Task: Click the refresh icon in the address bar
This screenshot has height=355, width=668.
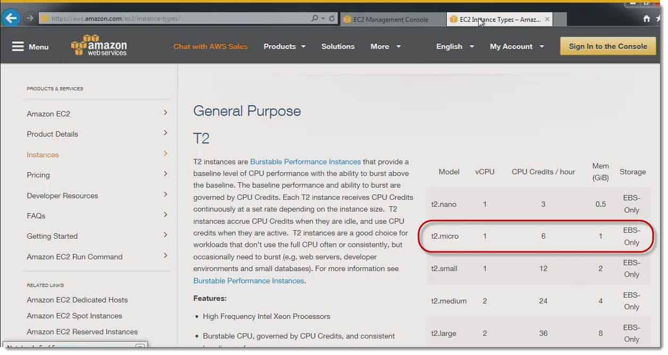Action: point(332,19)
